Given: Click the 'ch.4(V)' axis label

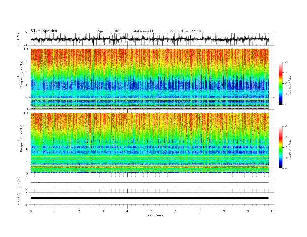Looking at the screenshot, I should [x=19, y=199].
